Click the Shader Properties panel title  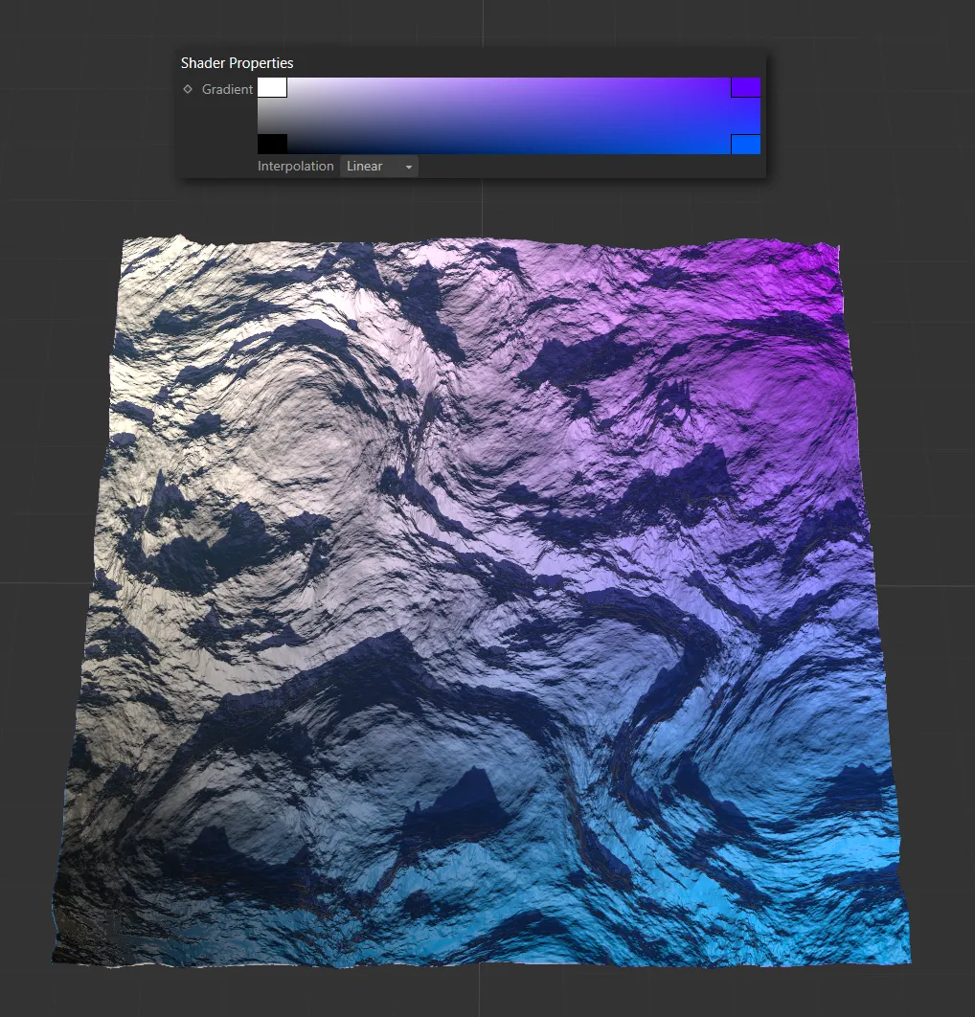click(236, 62)
